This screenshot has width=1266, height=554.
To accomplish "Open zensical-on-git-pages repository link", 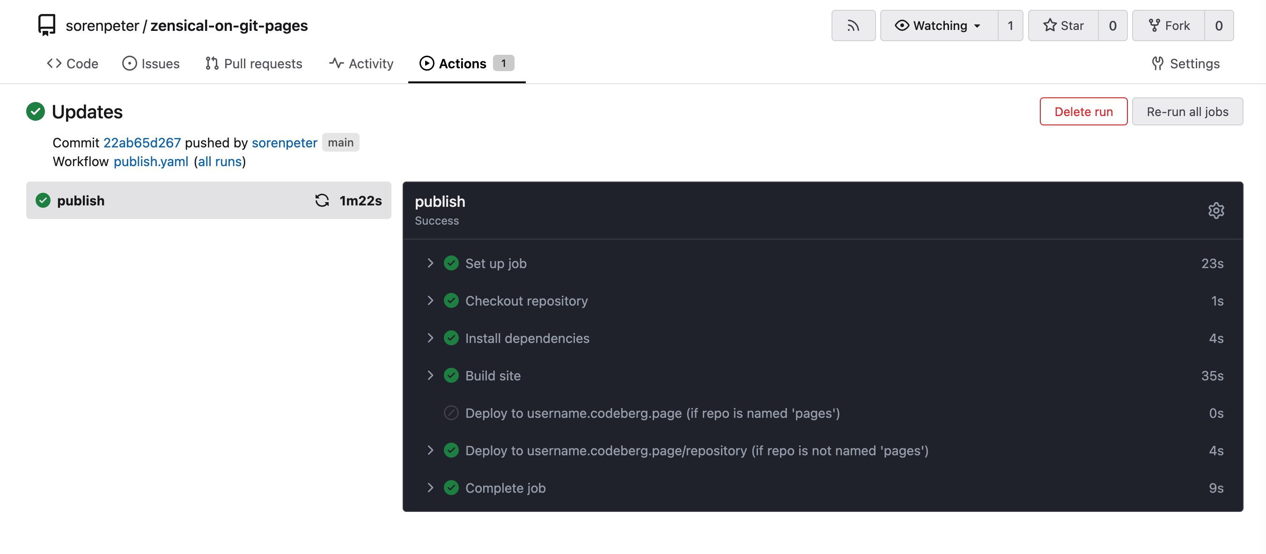I will click(x=229, y=25).
